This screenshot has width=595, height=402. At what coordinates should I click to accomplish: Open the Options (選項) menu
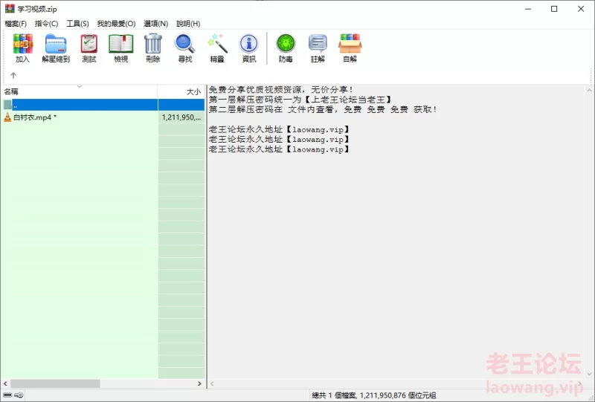tap(155, 24)
